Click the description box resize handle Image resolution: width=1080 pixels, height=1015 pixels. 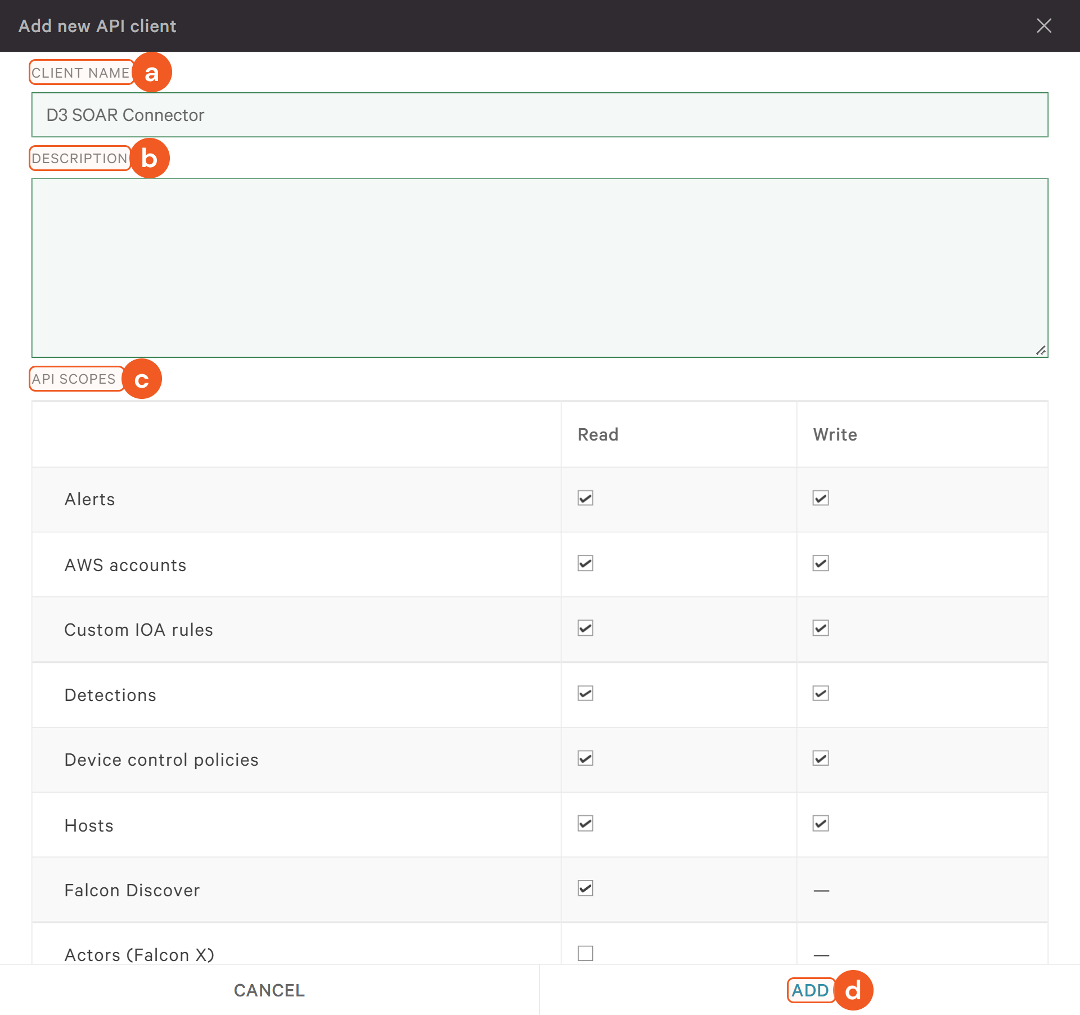pos(1041,349)
